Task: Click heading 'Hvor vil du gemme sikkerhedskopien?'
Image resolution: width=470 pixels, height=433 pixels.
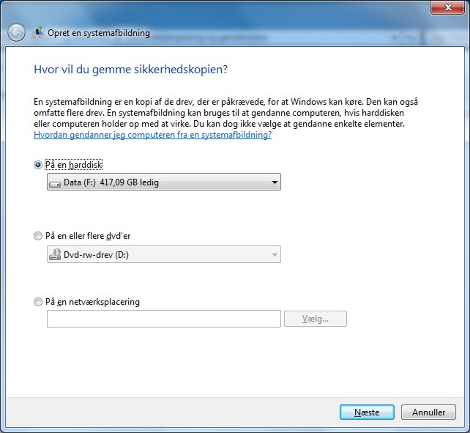Action: pyautogui.click(x=131, y=70)
